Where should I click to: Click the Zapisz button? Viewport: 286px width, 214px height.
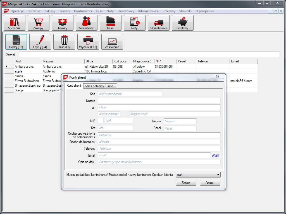(186, 183)
